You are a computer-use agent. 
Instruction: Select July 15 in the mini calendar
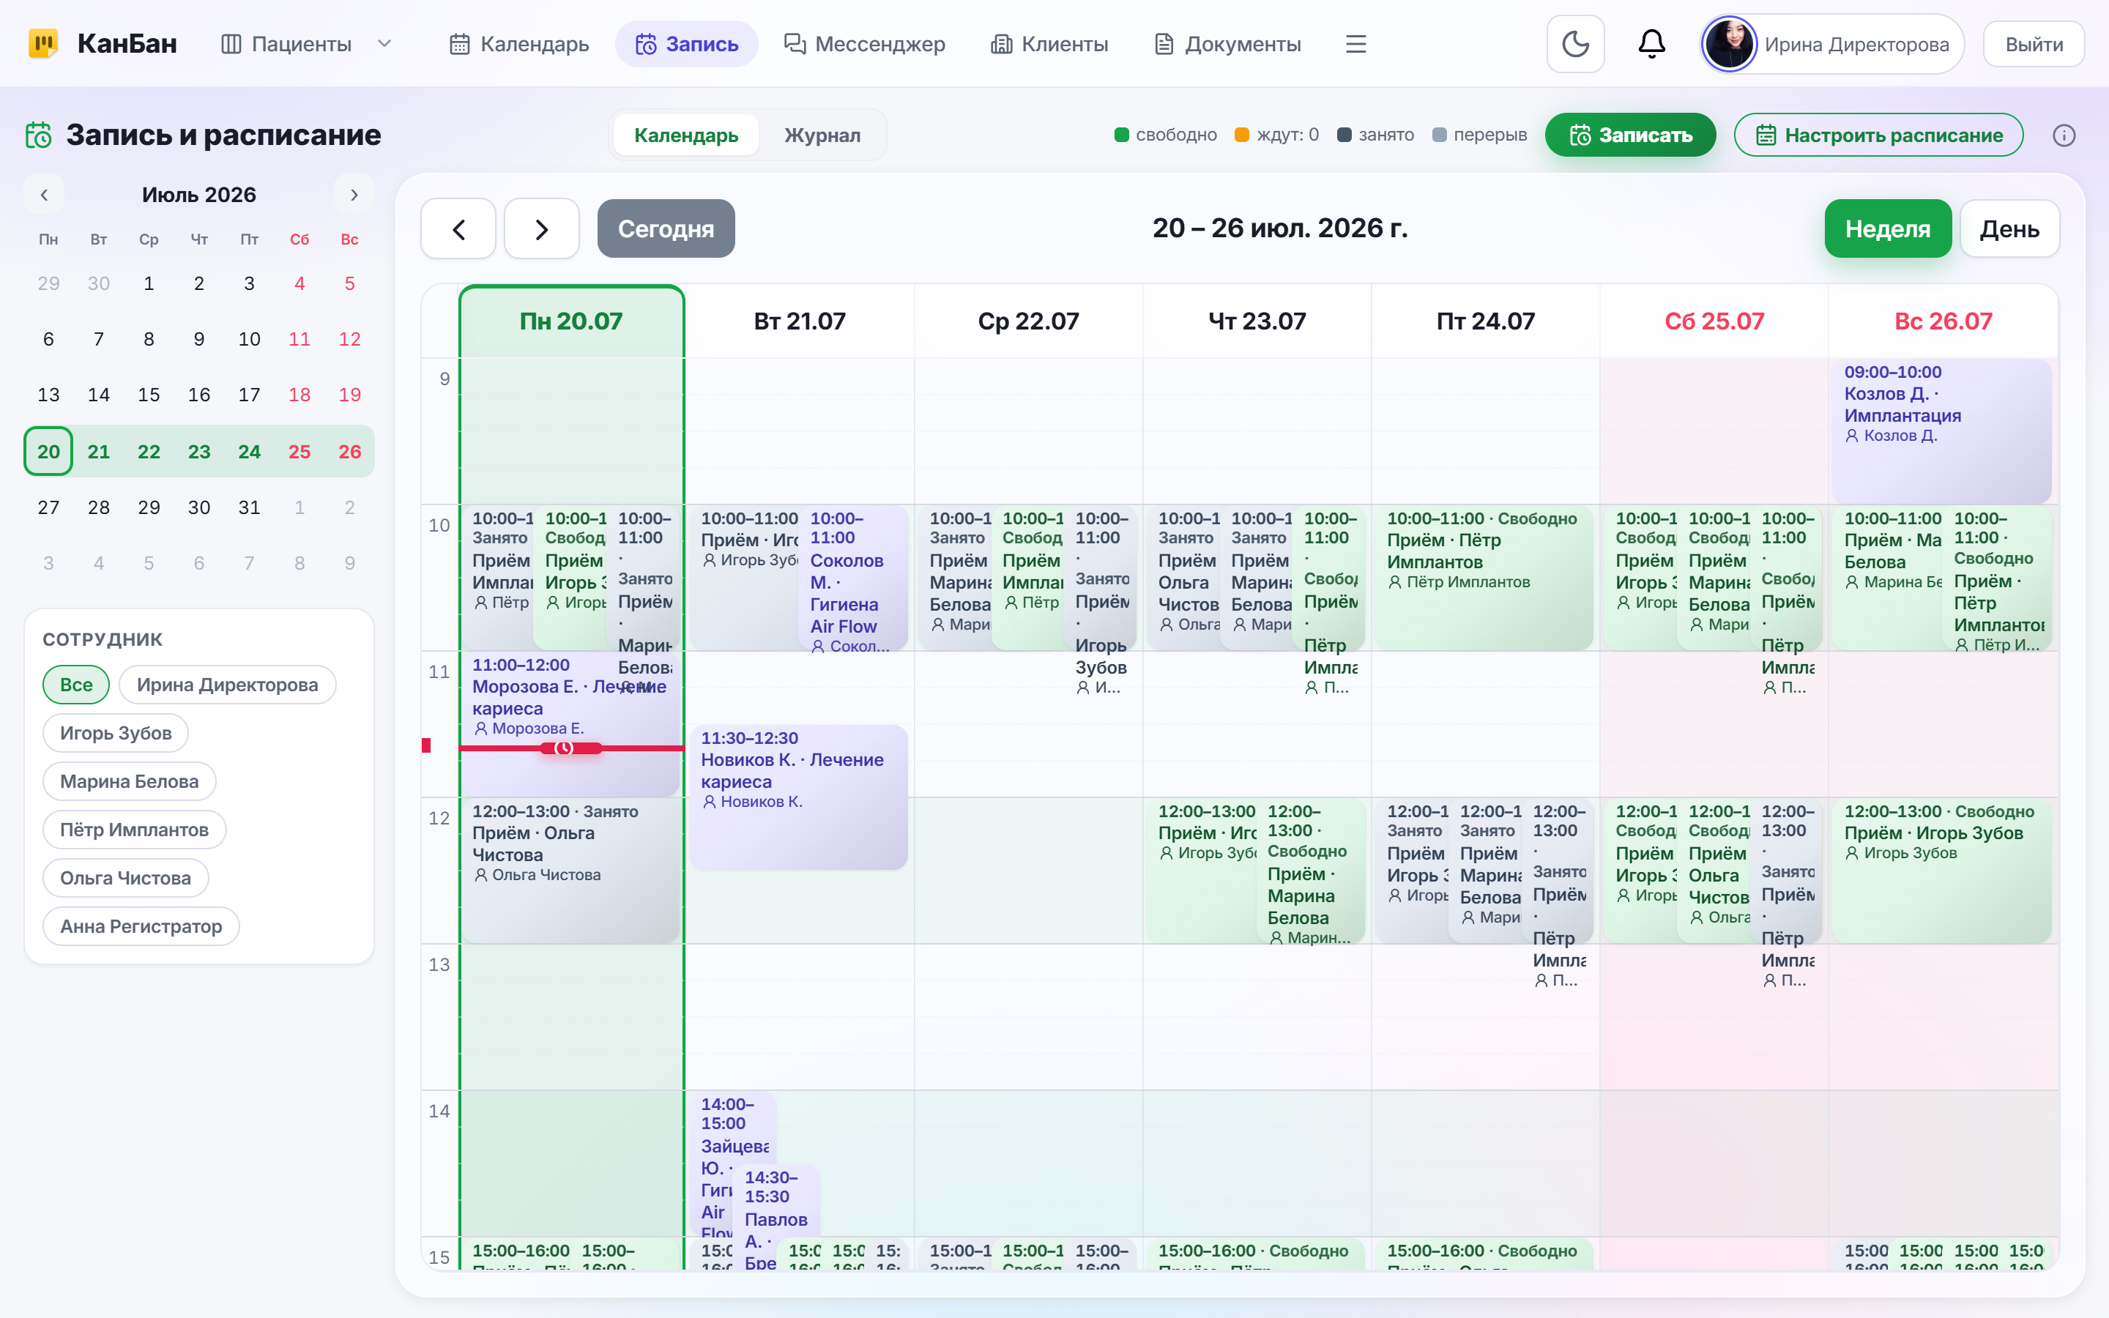[149, 395]
